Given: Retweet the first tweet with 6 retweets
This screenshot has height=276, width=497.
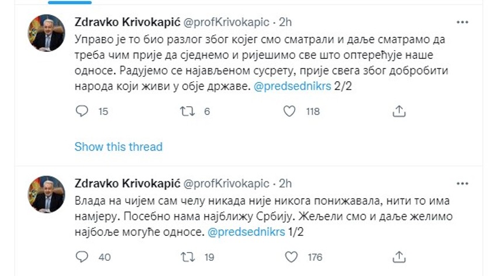Looking at the screenshot, I should click(x=187, y=111).
